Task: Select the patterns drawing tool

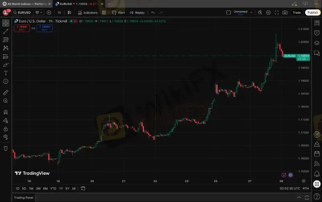Action: [6, 48]
